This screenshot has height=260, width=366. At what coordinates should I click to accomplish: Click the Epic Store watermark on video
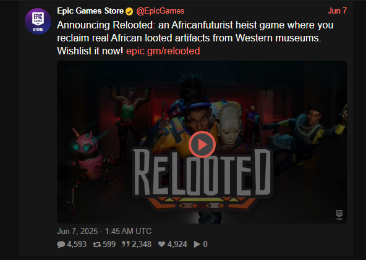click(x=339, y=215)
